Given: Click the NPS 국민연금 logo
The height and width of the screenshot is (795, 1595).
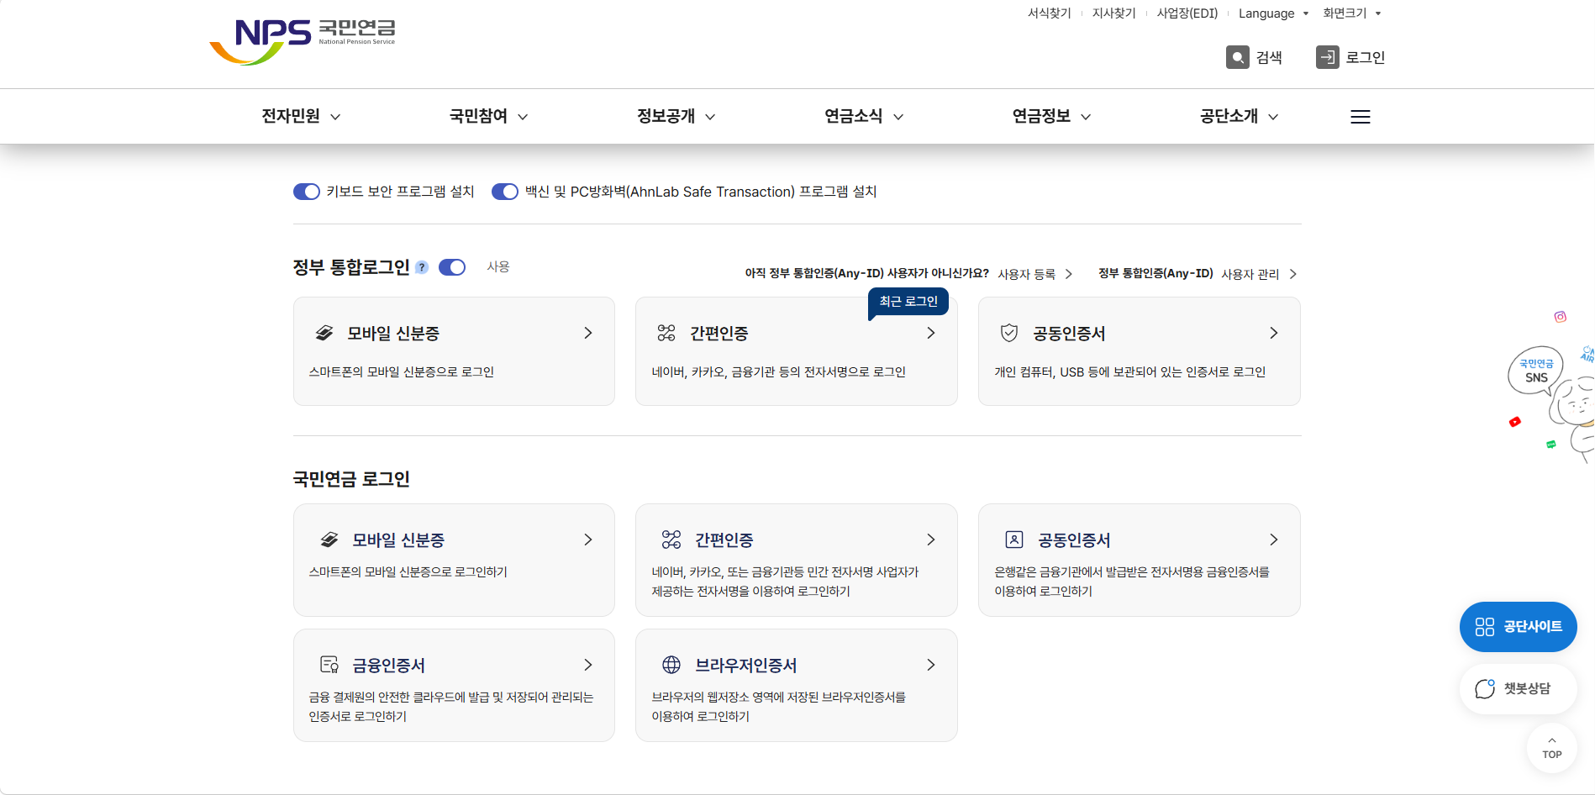Looking at the screenshot, I should [303, 41].
